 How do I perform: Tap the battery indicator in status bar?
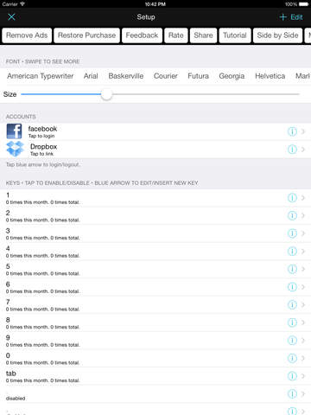coord(303,4)
